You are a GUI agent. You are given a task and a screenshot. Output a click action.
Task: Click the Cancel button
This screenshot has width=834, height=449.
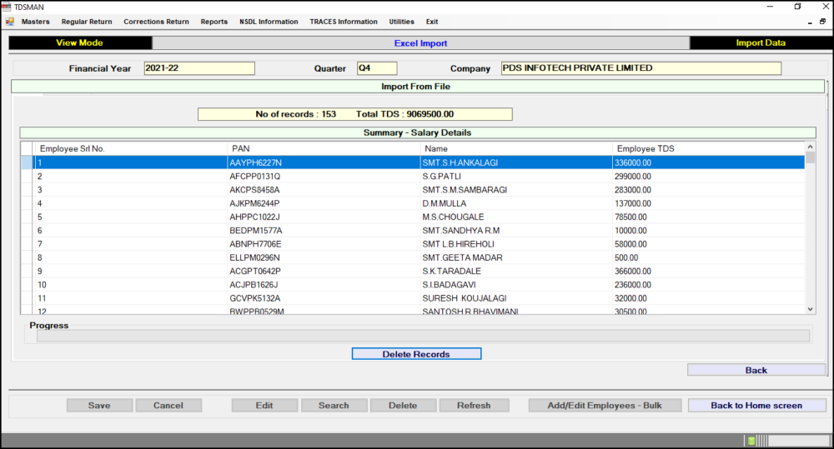(x=168, y=406)
